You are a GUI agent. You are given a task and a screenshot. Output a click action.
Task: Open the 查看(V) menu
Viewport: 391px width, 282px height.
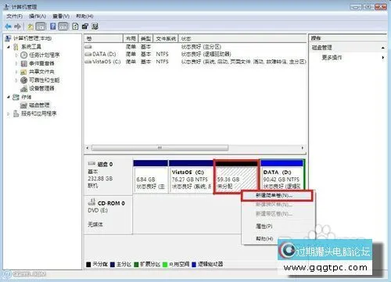(61, 16)
